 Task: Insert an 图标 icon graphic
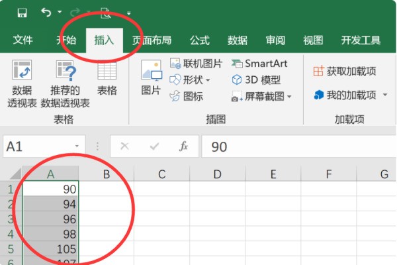[187, 96]
